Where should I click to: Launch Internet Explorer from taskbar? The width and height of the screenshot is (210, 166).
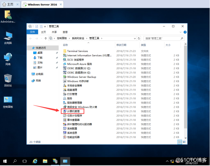click(x=35, y=161)
